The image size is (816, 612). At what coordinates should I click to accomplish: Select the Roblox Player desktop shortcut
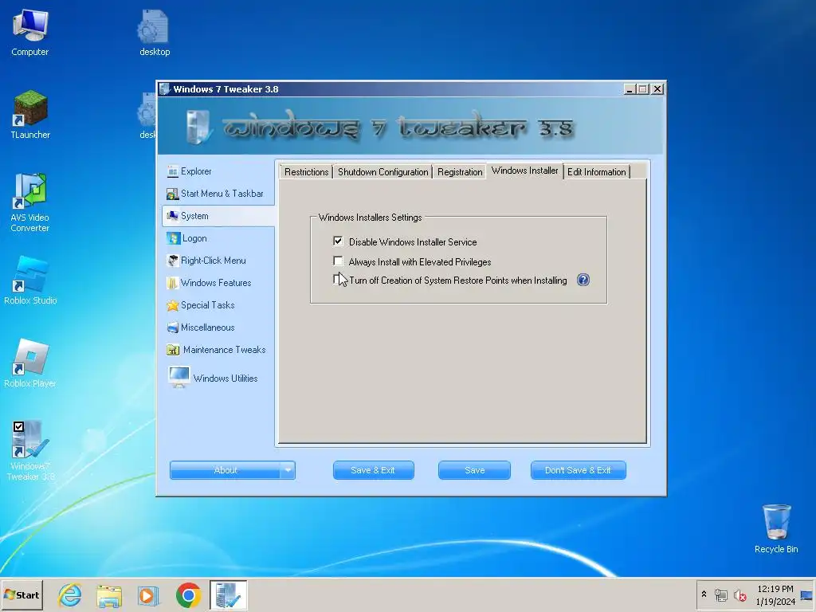tap(30, 363)
